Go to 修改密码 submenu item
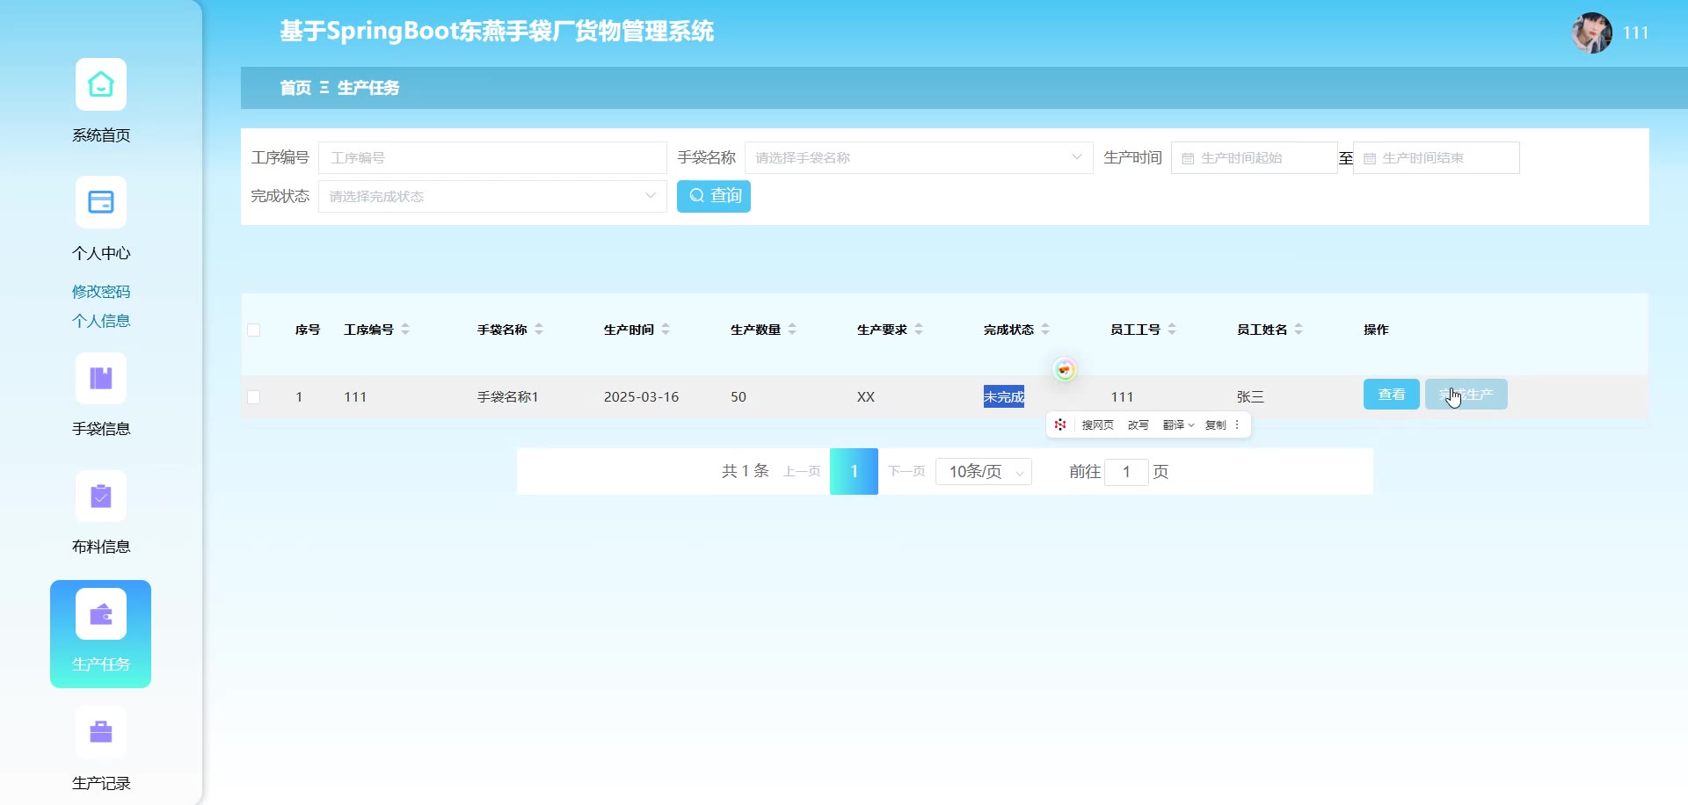The width and height of the screenshot is (1688, 805). click(x=101, y=292)
